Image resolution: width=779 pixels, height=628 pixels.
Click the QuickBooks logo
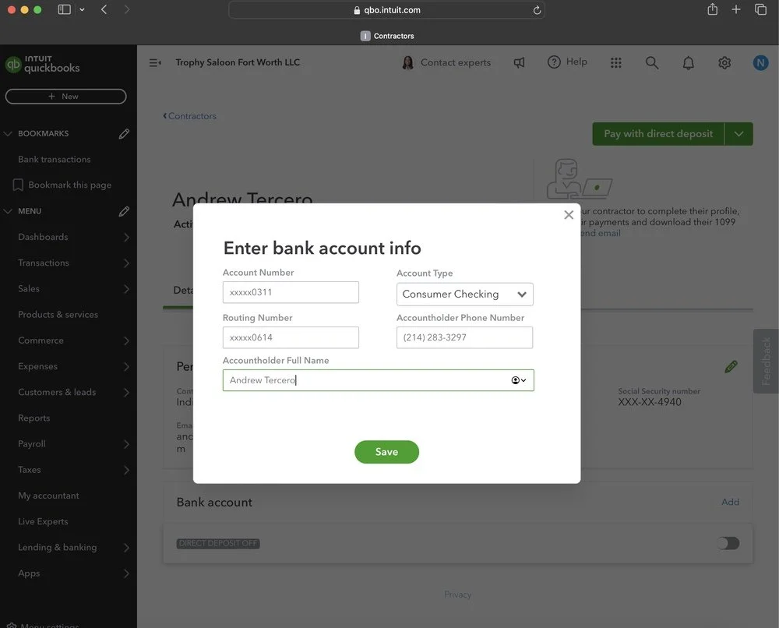(42, 64)
